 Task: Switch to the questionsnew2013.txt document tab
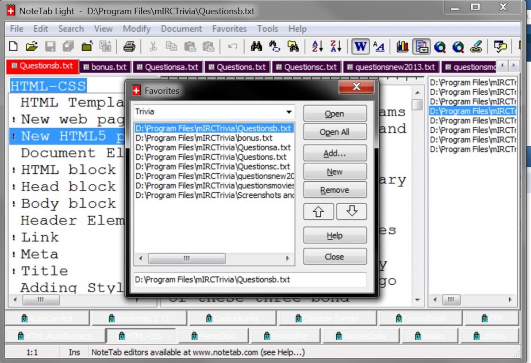click(x=391, y=67)
